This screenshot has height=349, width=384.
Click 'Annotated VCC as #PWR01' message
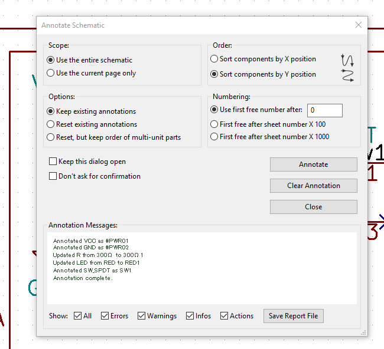click(x=90, y=241)
